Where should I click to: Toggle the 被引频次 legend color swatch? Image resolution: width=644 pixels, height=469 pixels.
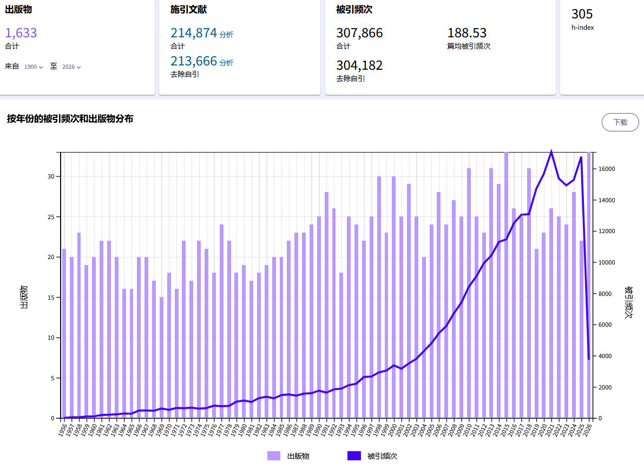pos(353,456)
